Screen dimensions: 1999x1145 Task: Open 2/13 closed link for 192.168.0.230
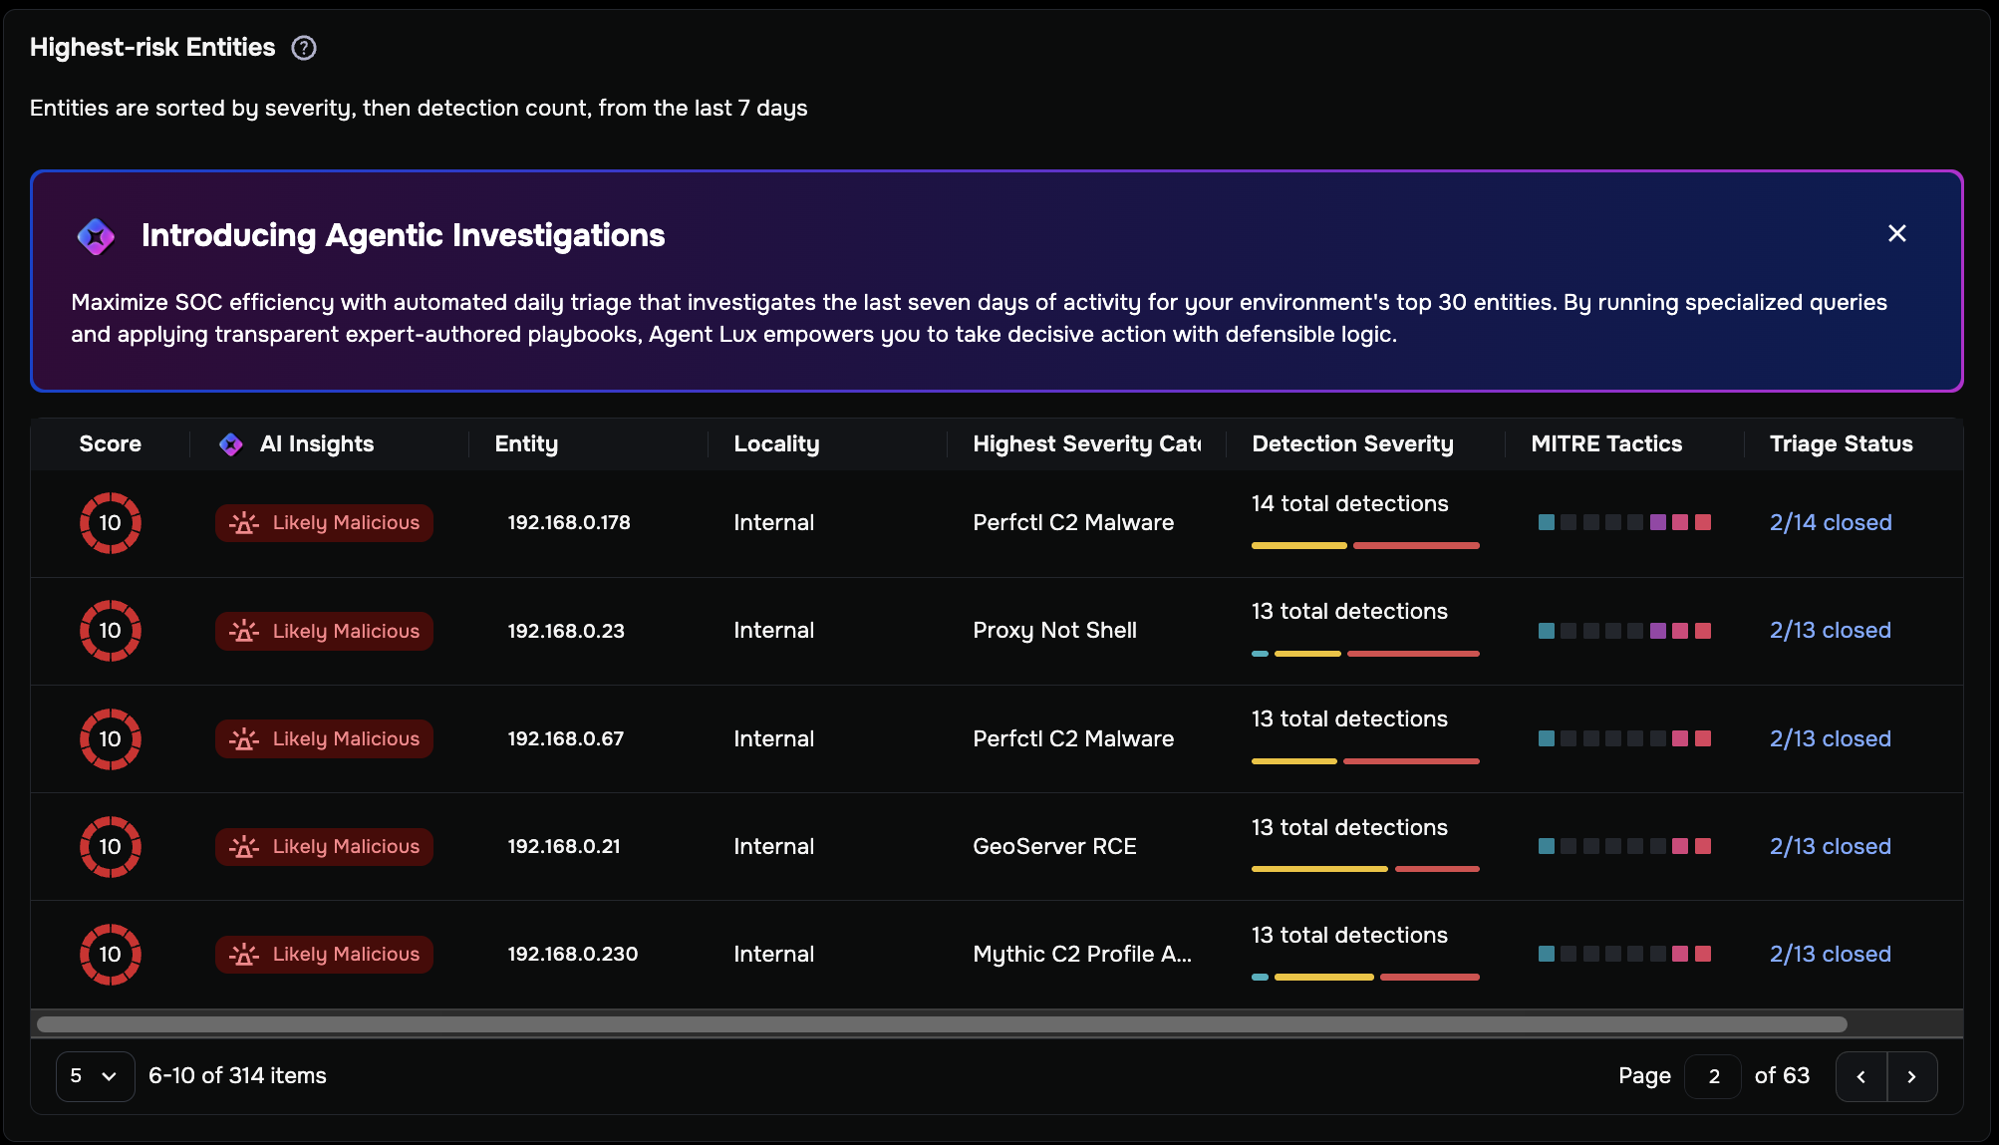[1831, 954]
